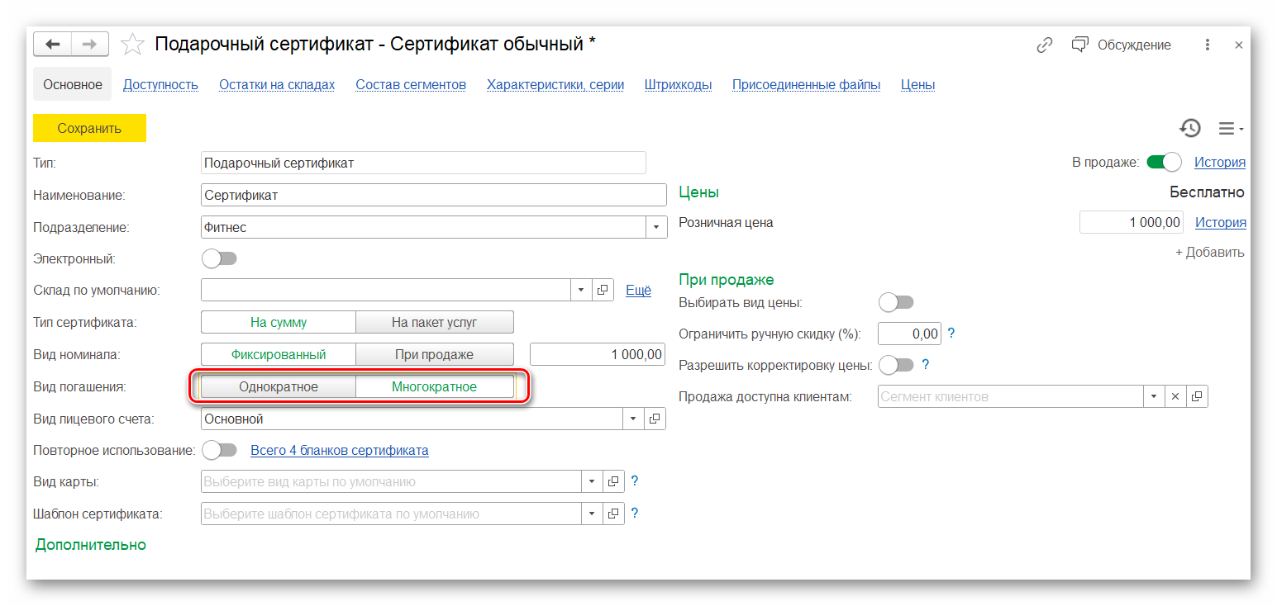Image resolution: width=1277 pixels, height=606 pixels.
Task: Open История link next to В продаже
Action: coord(1219,163)
